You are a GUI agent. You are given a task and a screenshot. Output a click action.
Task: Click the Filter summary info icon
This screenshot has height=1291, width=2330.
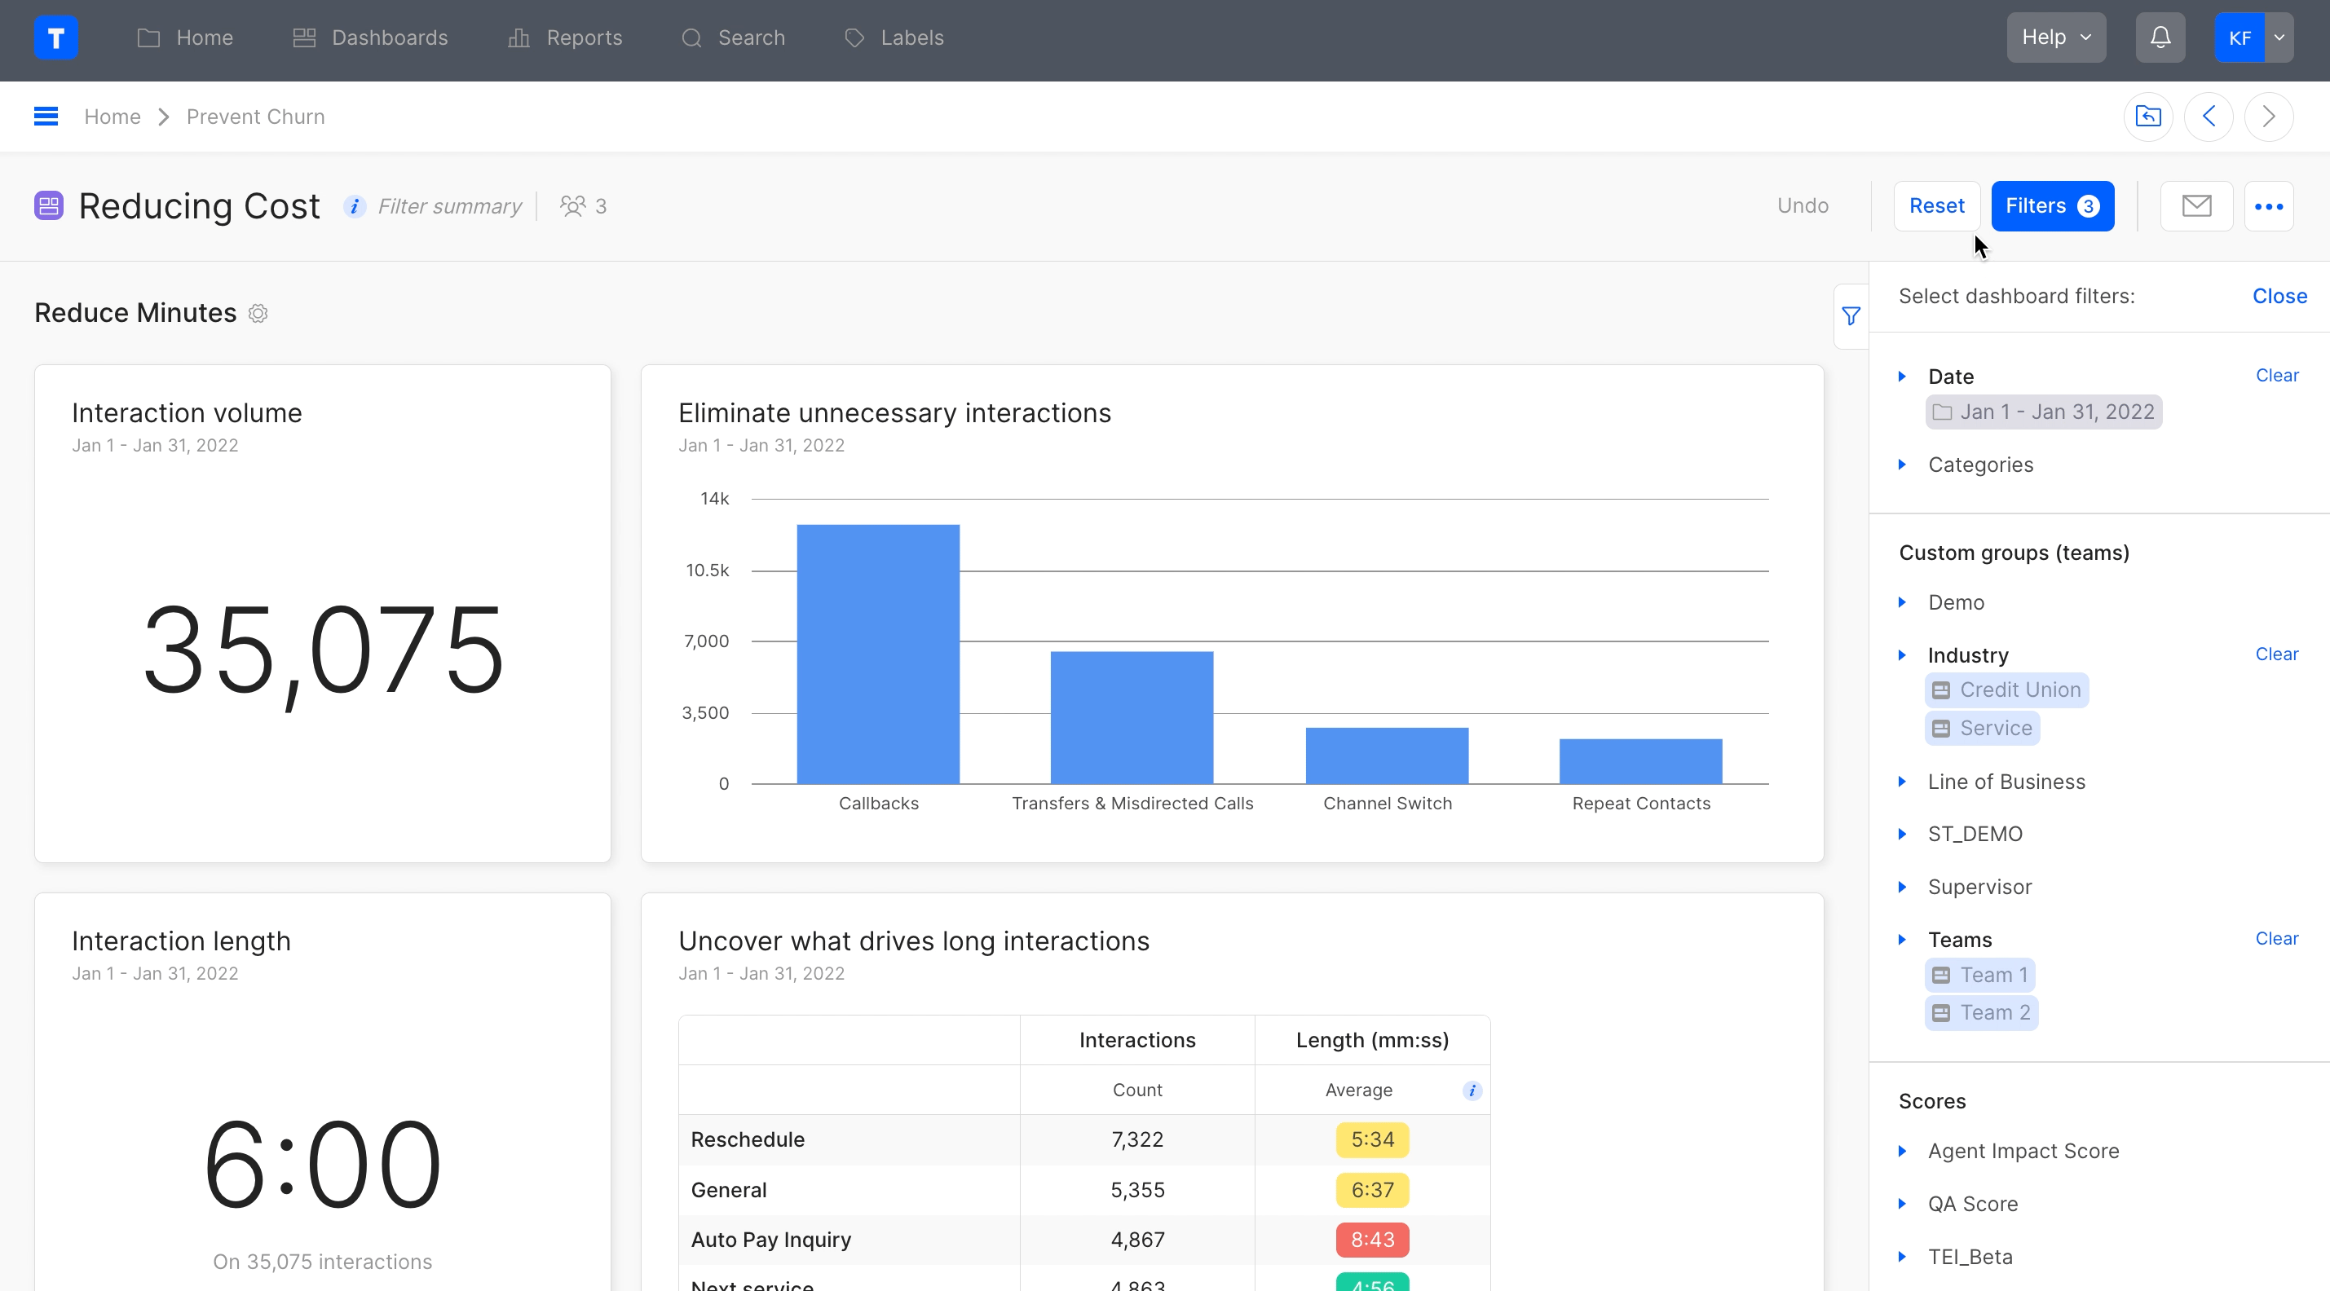355,207
